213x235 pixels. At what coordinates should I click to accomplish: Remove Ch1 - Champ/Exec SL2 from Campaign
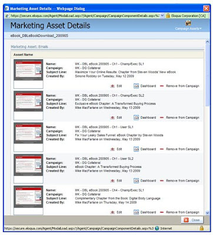182,117
